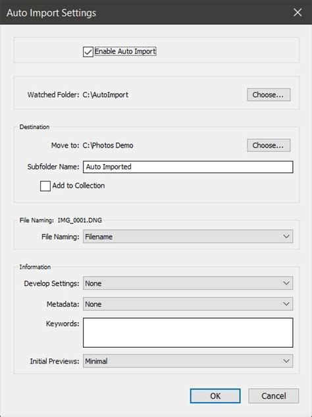Expand the Metadata dropdown
The height and width of the screenshot is (417, 312).
[x=188, y=304]
